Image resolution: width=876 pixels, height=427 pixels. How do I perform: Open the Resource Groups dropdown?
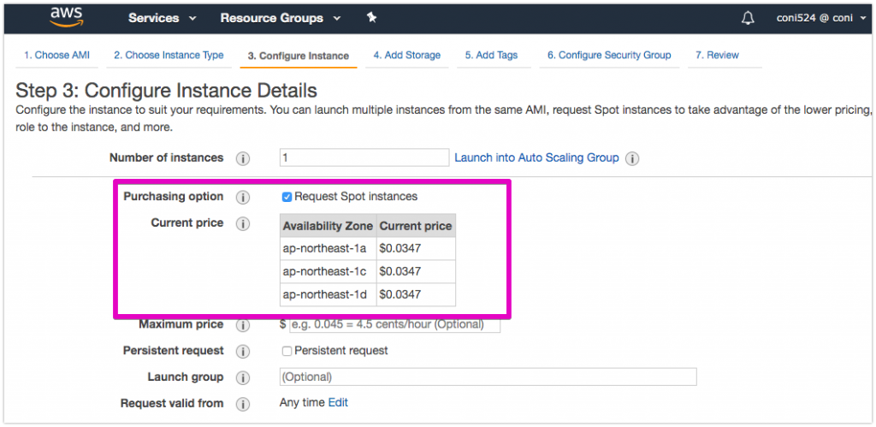coord(280,18)
